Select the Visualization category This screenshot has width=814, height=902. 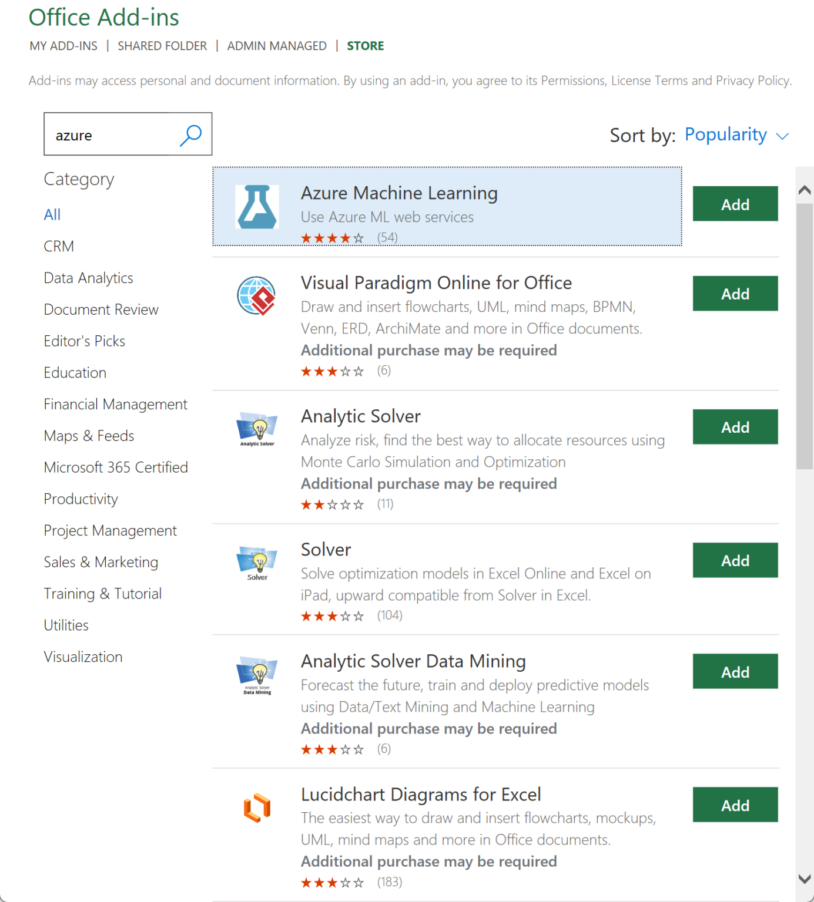tap(83, 657)
